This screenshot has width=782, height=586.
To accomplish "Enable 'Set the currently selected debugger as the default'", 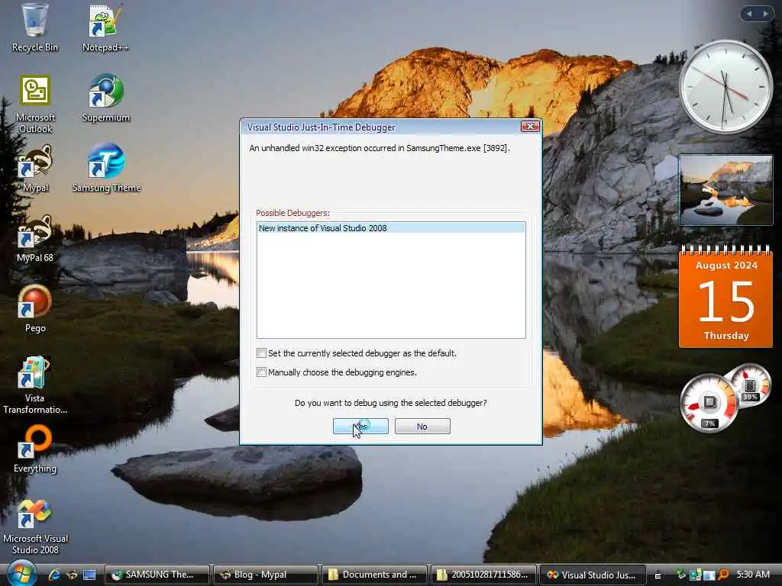I will pyautogui.click(x=261, y=353).
